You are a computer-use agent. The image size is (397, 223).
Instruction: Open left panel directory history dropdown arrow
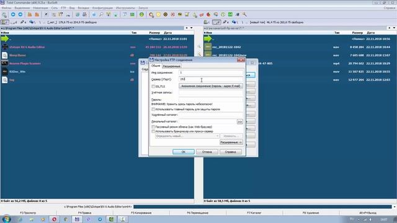pyautogui.click(x=192, y=28)
